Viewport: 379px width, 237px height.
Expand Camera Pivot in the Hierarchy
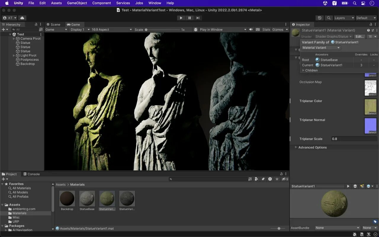14,39
